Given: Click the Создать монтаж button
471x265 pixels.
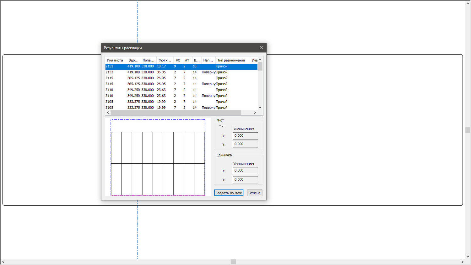Looking at the screenshot, I should 229,193.
